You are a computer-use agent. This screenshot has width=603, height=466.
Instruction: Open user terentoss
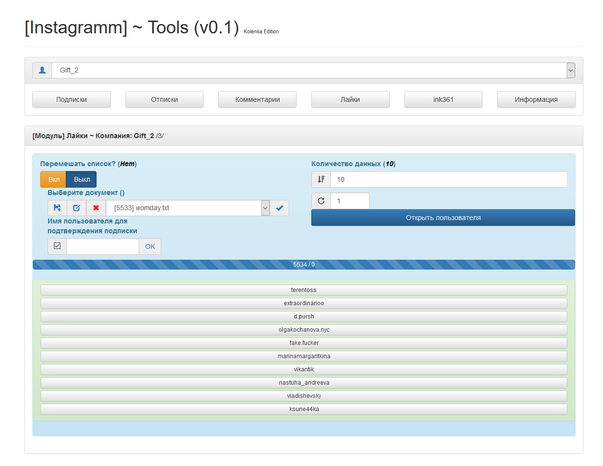point(304,290)
